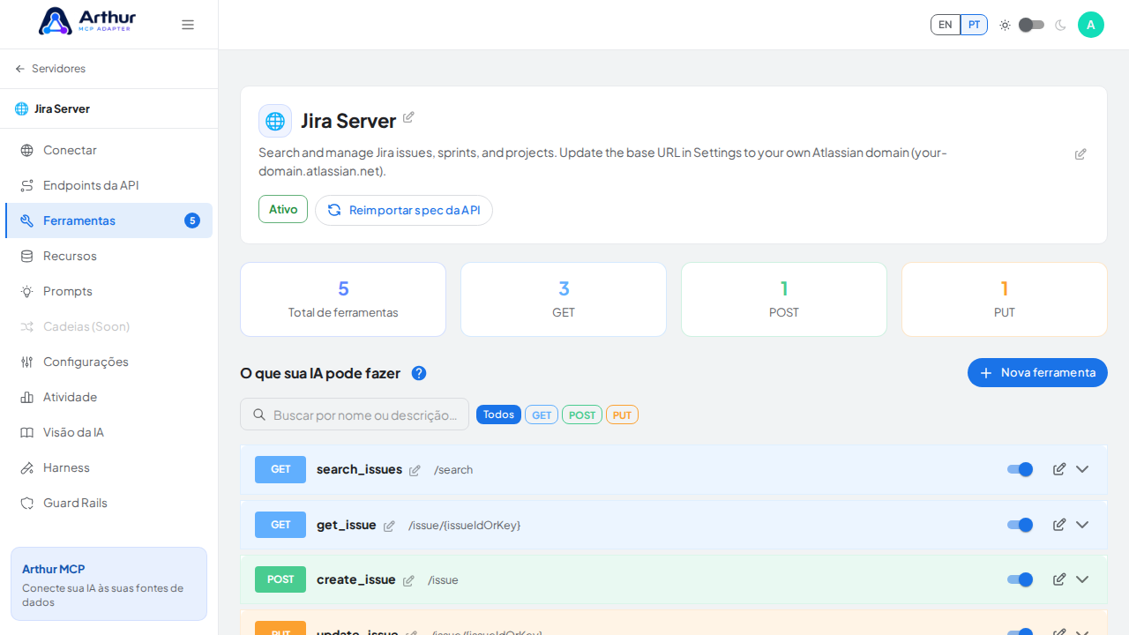Image resolution: width=1129 pixels, height=635 pixels.
Task: Open Prompts in sidebar
Action: coord(108,291)
